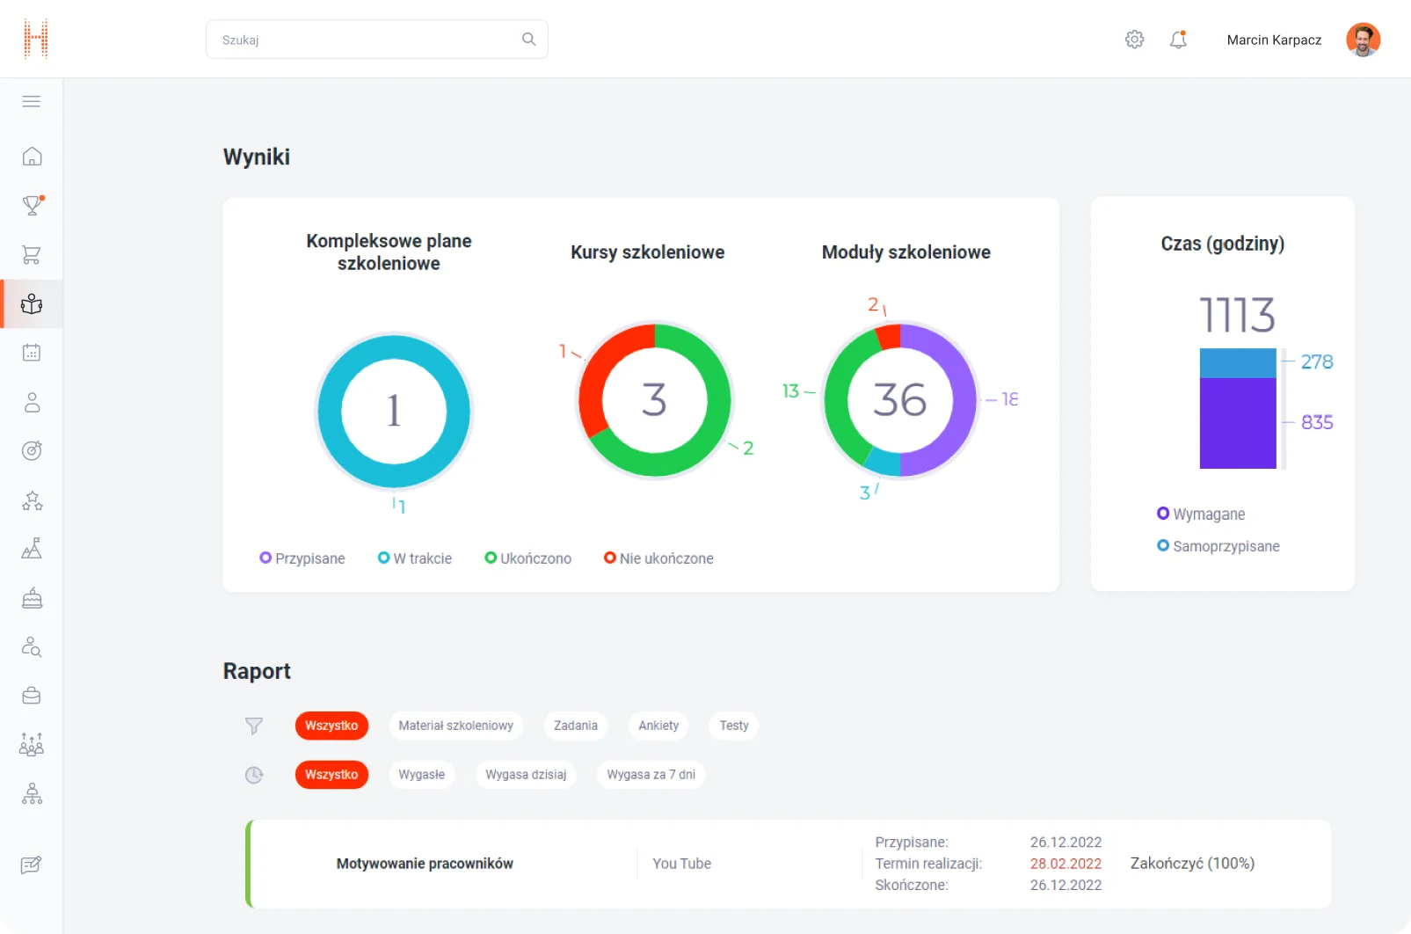Filter by Wygasa dzisiaj
The height and width of the screenshot is (934, 1411).
pyautogui.click(x=526, y=775)
